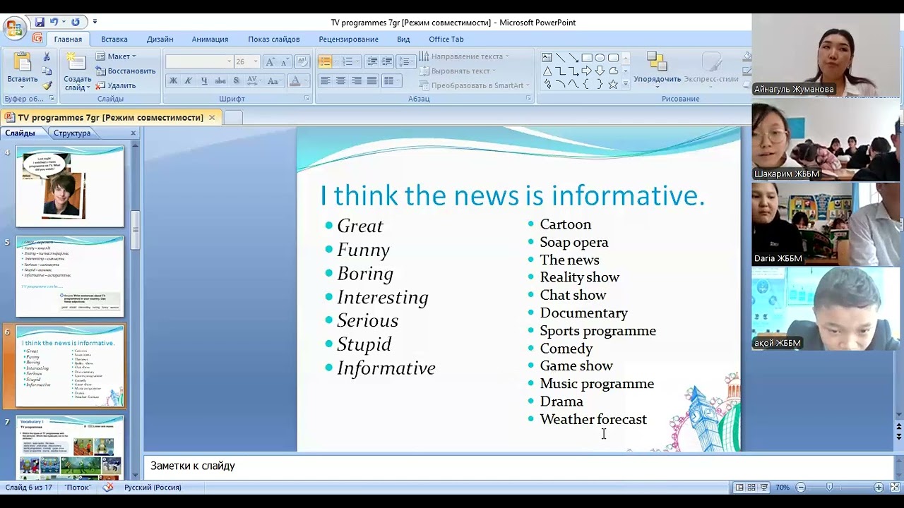The width and height of the screenshot is (904, 508).
Task: Pick the Triangle shape in the gallery
Action: tap(547, 71)
